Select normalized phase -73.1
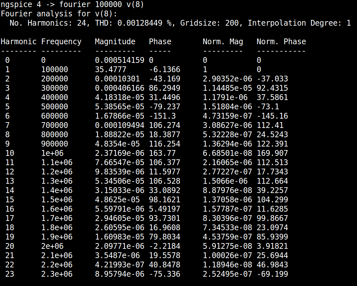The height and width of the screenshot is (286, 357). tap(268, 107)
